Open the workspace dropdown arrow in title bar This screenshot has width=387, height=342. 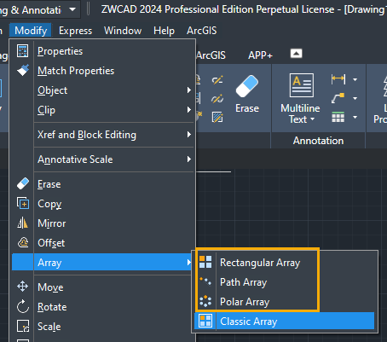(72, 9)
